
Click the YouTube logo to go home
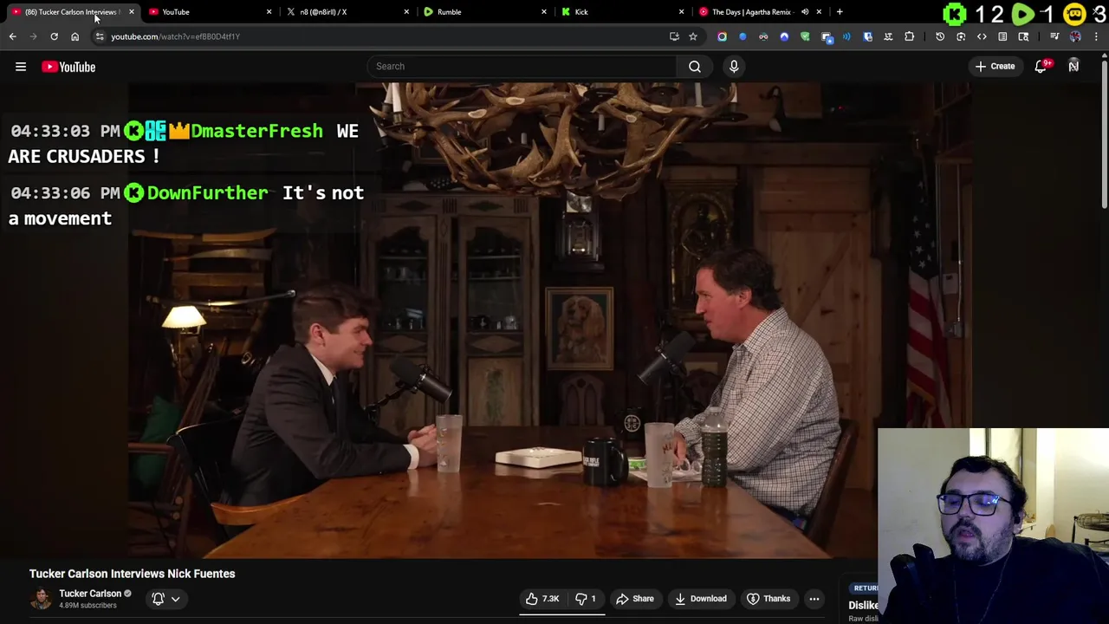[68, 67]
